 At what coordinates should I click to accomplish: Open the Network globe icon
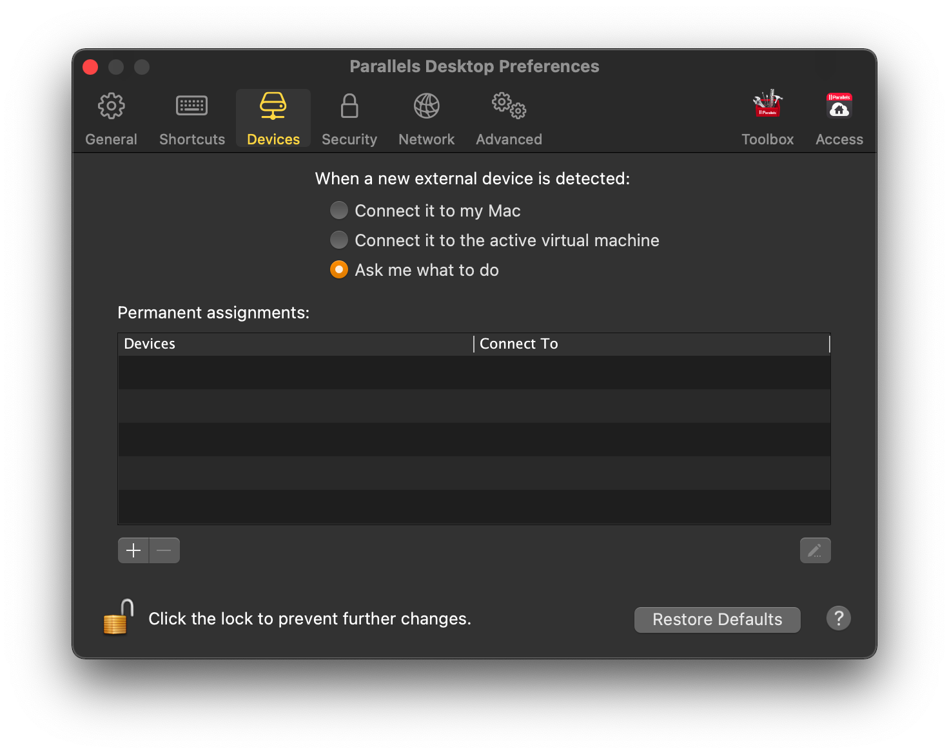426,106
